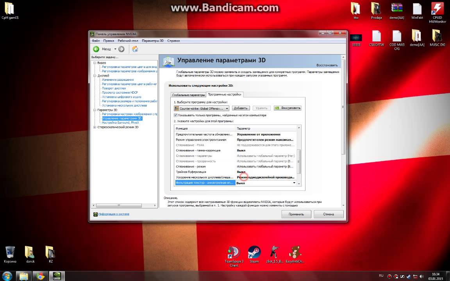
Task: Open the Назад history dropdown arrow
Action: pos(115,49)
